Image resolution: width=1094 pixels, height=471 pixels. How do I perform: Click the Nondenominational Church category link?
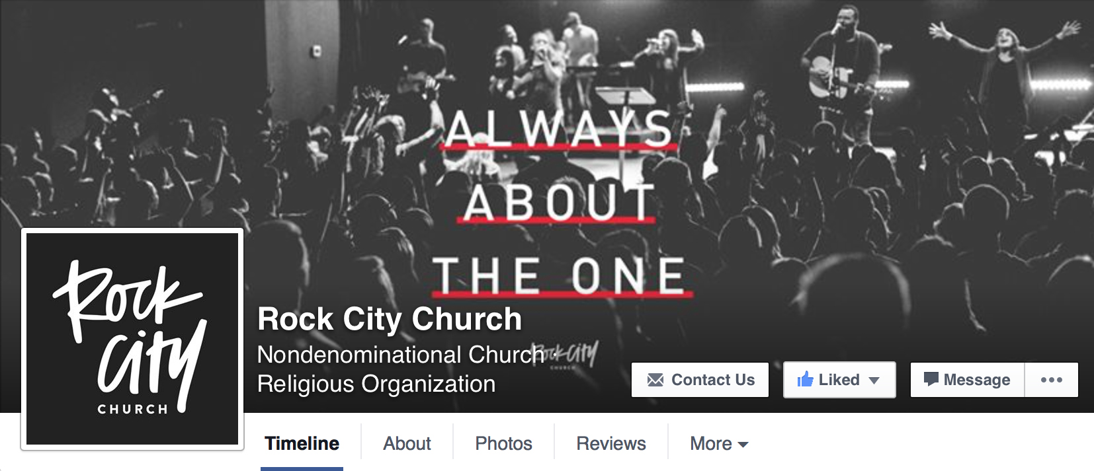(x=400, y=355)
